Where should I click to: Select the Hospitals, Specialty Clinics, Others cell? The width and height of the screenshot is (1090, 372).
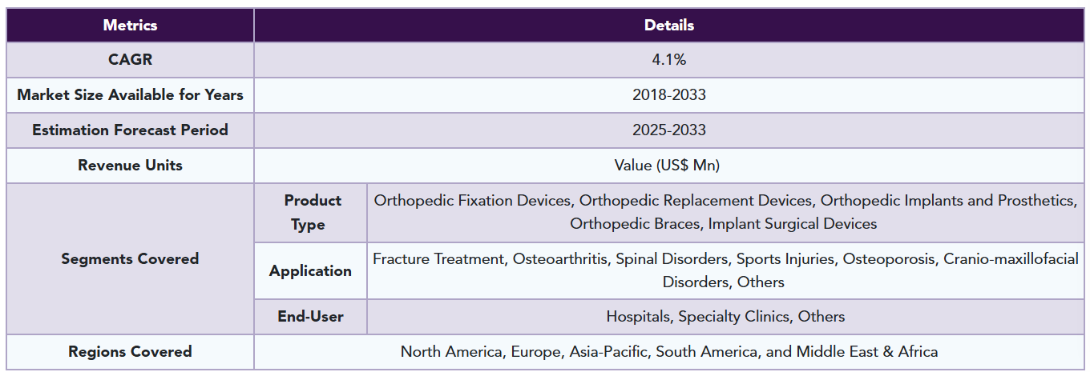point(725,317)
